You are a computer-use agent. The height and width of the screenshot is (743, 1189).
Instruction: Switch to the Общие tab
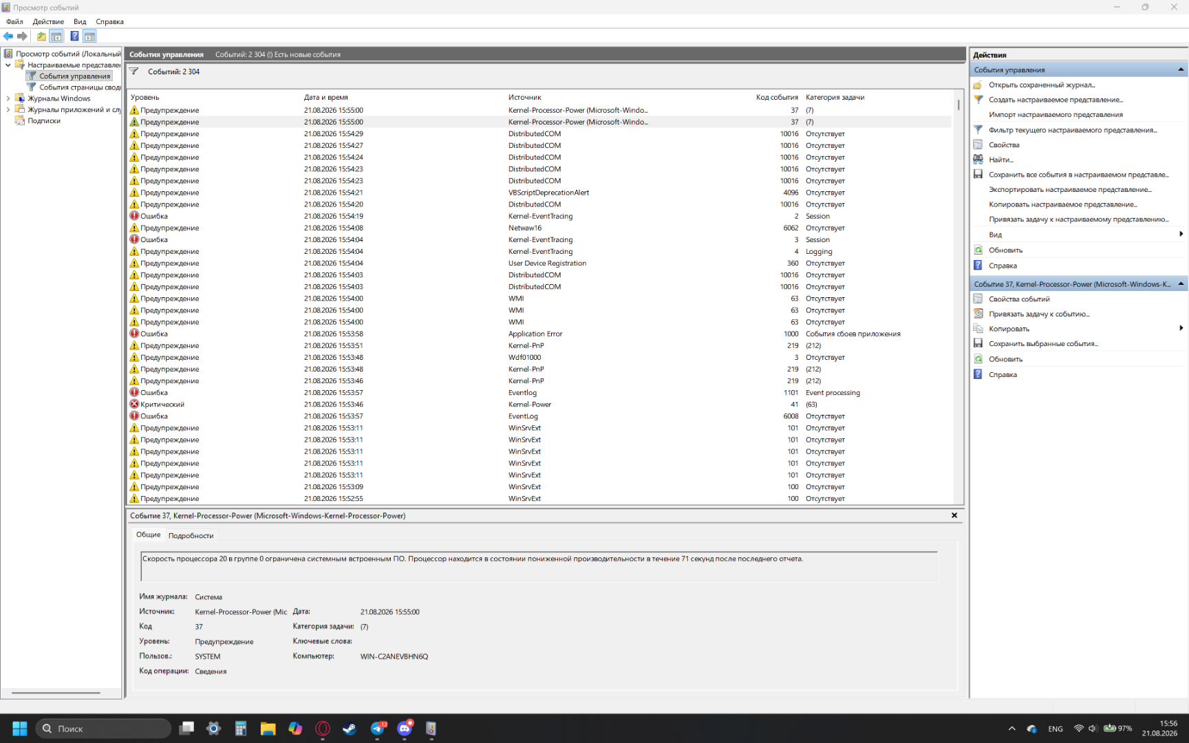pyautogui.click(x=148, y=535)
